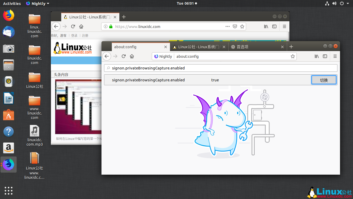Show Applications grid
The height and width of the screenshot is (199, 353).
pos(9,190)
